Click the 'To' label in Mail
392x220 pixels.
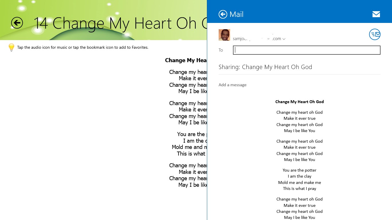pos(221,50)
